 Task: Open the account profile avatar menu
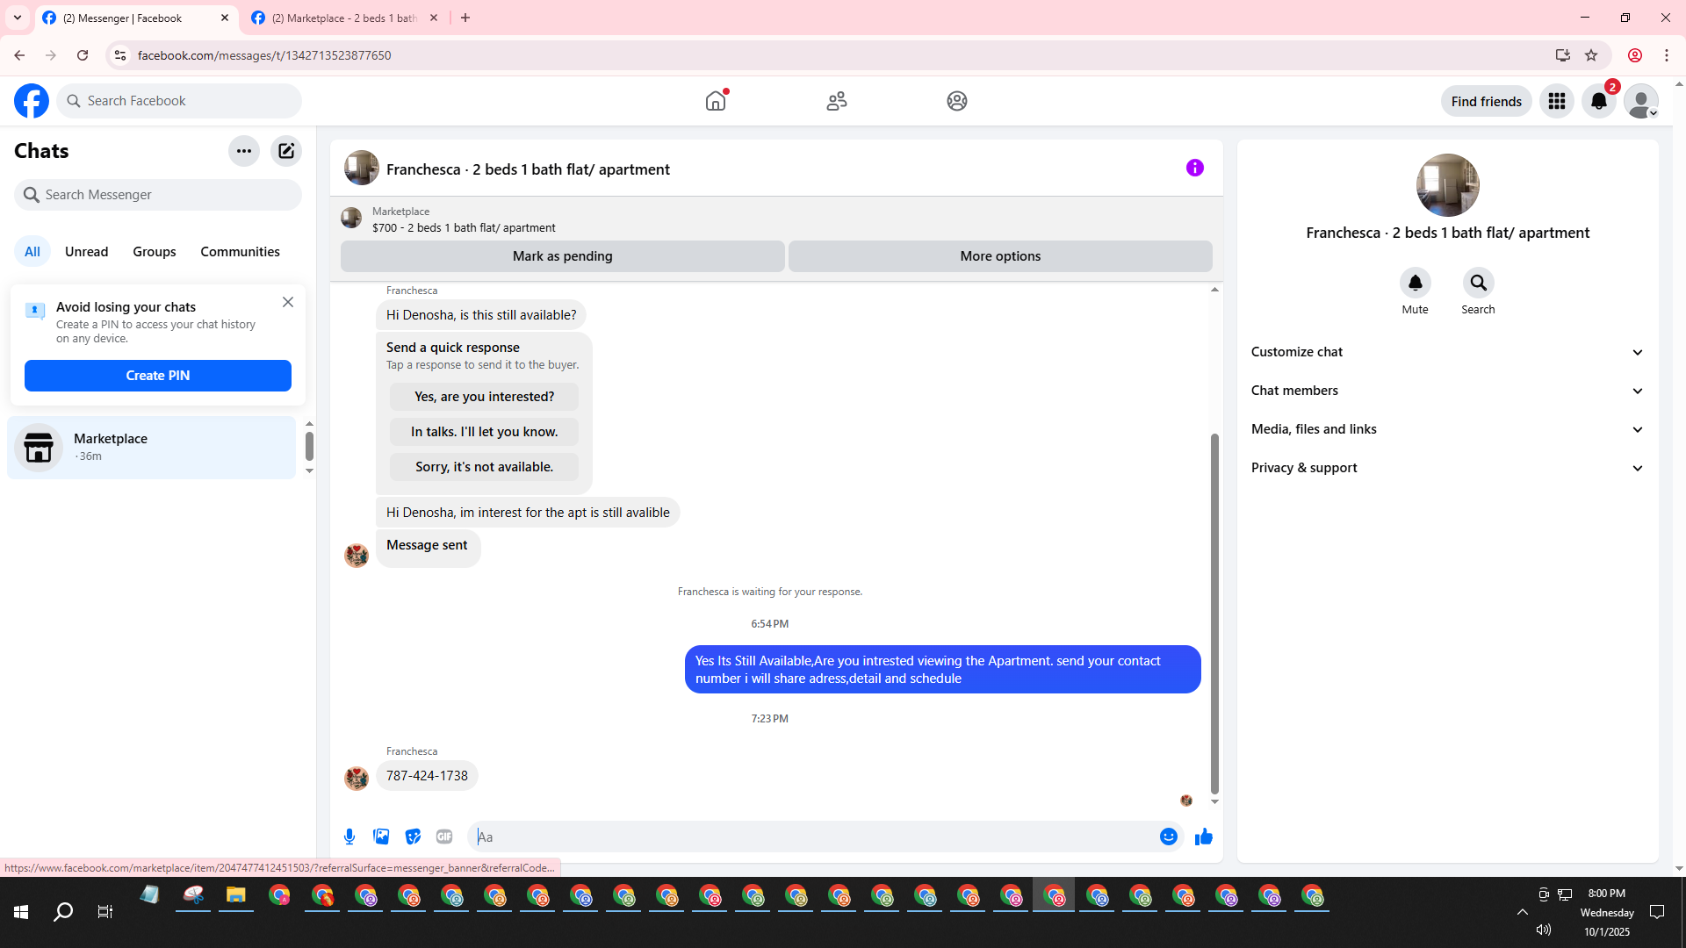[x=1641, y=101]
